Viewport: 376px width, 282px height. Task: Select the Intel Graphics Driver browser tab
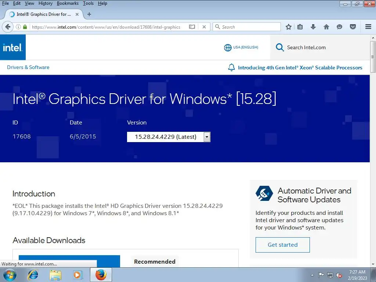coord(44,14)
